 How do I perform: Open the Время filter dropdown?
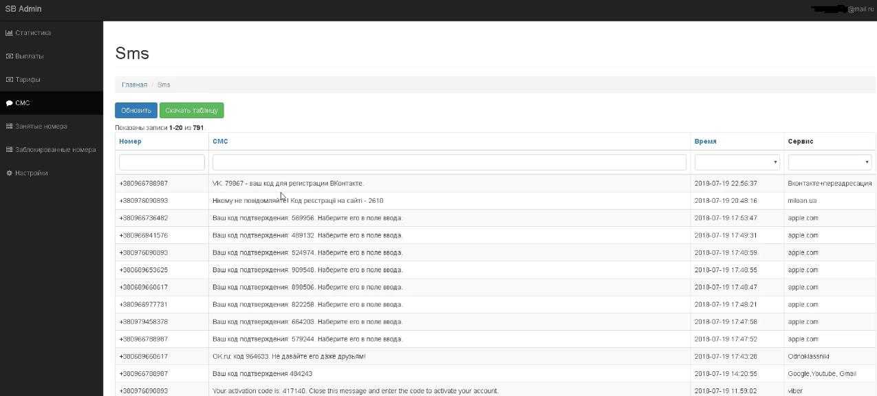point(737,162)
